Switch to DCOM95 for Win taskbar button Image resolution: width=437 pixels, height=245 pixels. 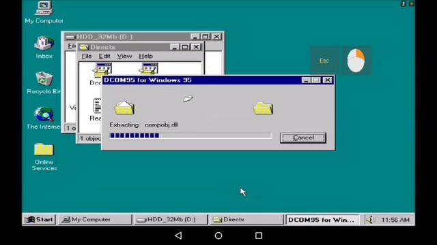pyautogui.click(x=322, y=220)
